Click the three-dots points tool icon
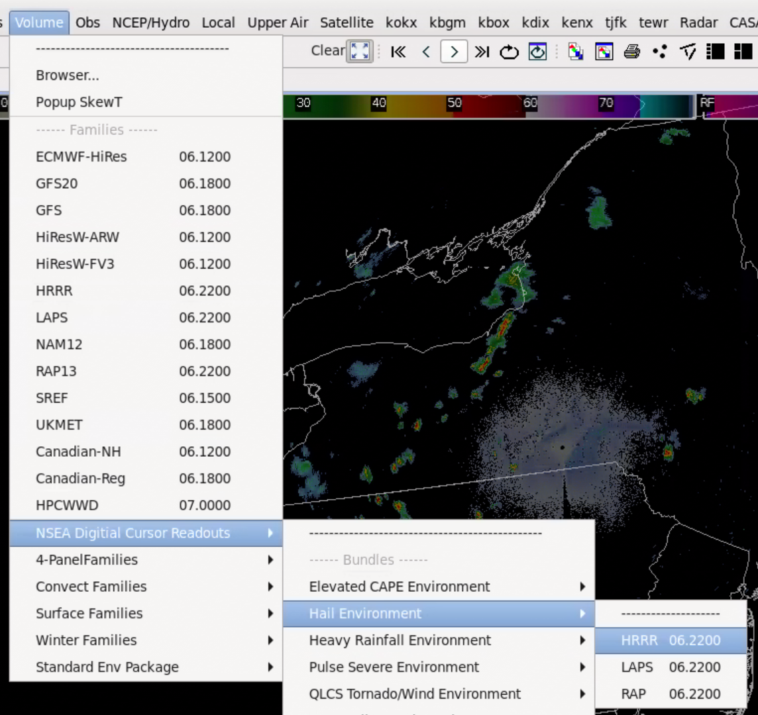 pos(660,52)
